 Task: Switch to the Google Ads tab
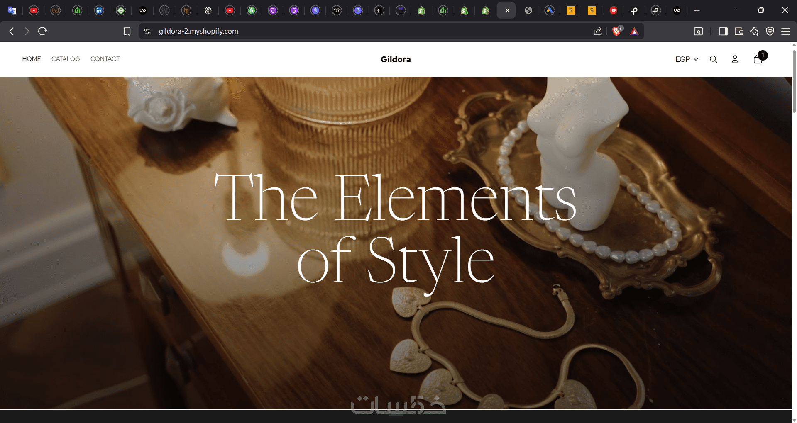coord(550,10)
